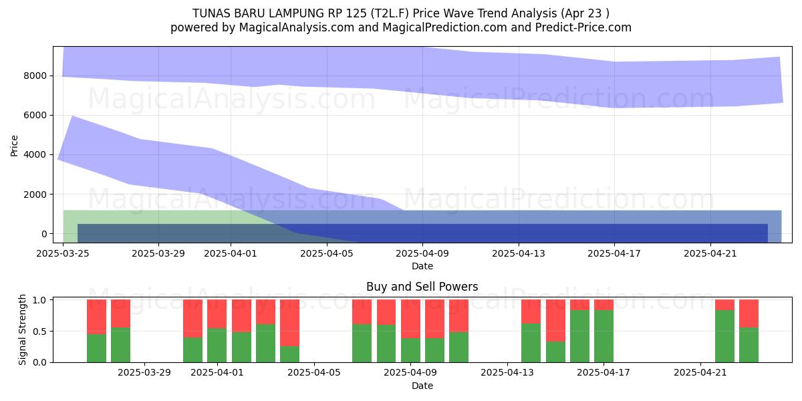Viewport: 802px width, 401px height.
Task: Click the 1.0 signal strength tick label
Action: 39,300
